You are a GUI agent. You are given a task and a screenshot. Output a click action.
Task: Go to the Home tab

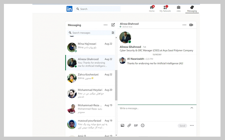tap(152, 9)
